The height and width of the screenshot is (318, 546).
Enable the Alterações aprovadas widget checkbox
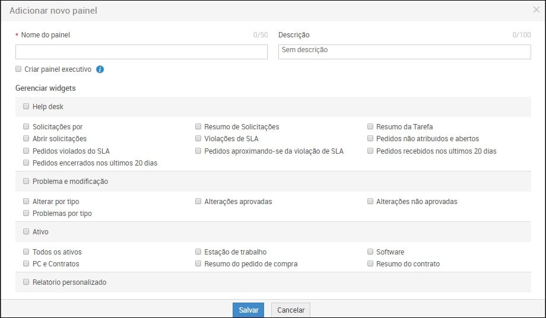coord(198,202)
